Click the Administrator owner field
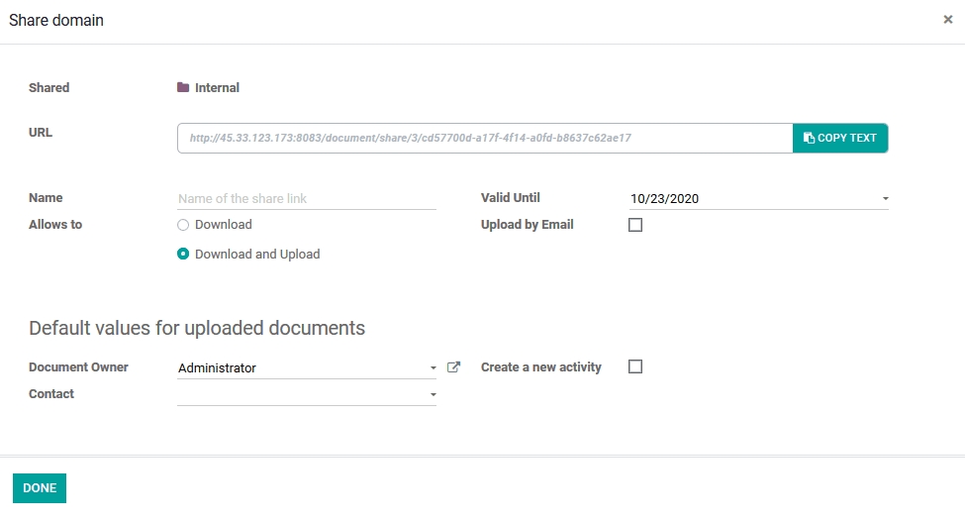Image resolution: width=965 pixels, height=520 pixels. click(x=297, y=367)
